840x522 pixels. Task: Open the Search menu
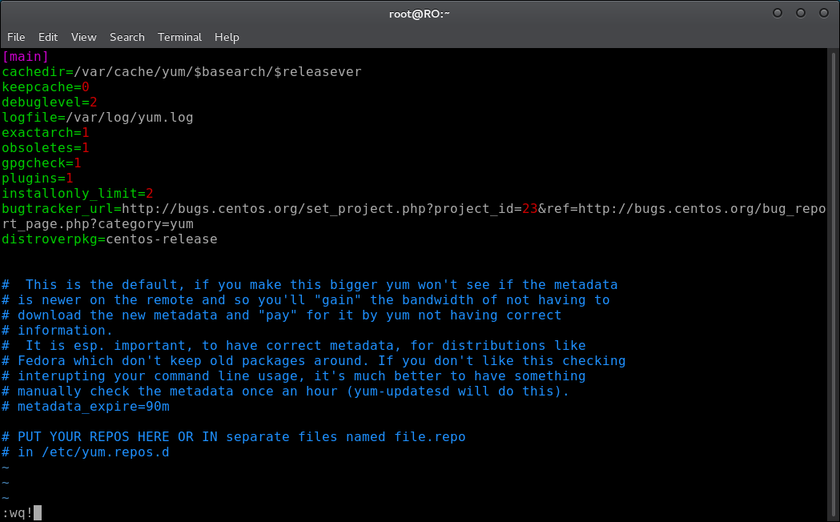point(127,37)
